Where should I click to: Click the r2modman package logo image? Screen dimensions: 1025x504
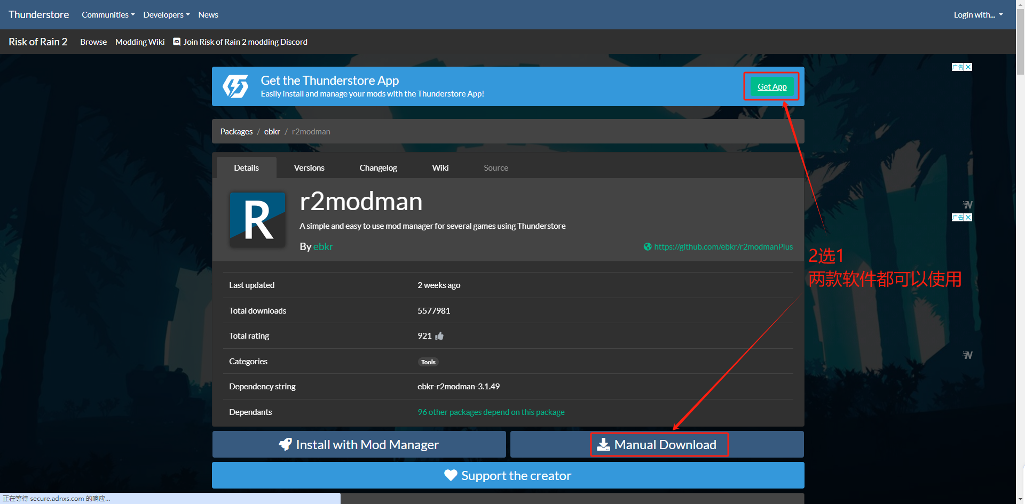pos(257,219)
